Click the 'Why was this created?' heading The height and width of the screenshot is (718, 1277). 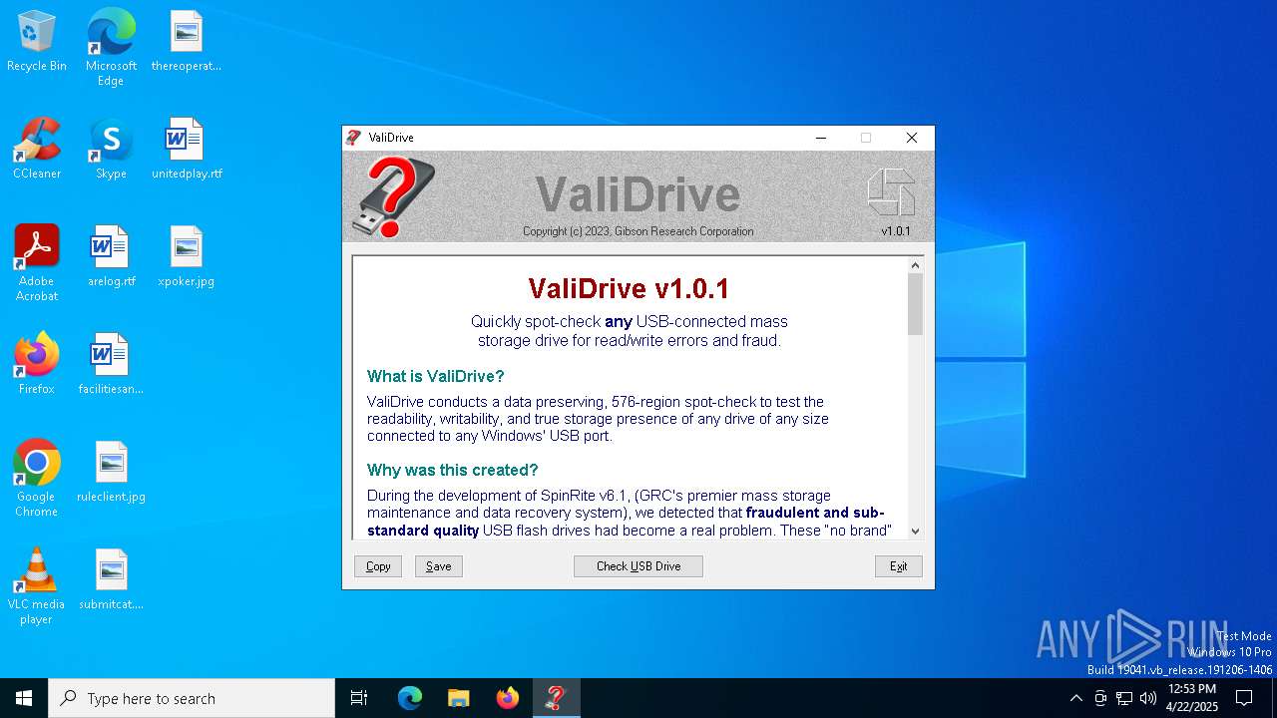[x=453, y=470]
